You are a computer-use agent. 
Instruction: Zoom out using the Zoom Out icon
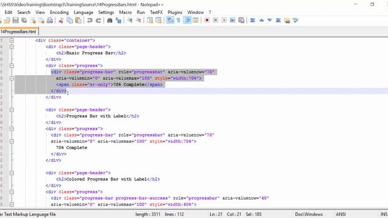[138, 20]
